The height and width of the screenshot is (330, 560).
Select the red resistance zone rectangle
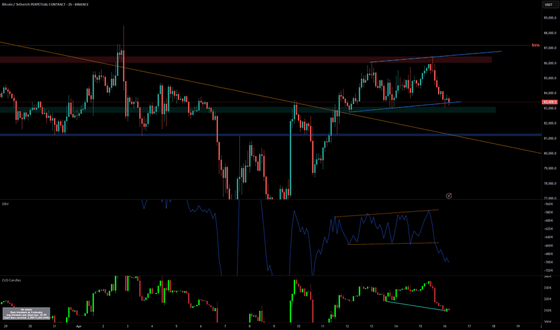pyautogui.click(x=246, y=59)
